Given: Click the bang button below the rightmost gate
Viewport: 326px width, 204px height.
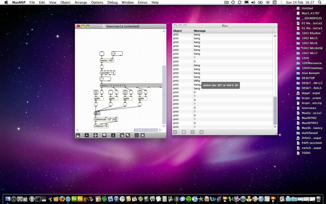Looking at the screenshot, I should coord(140,104).
